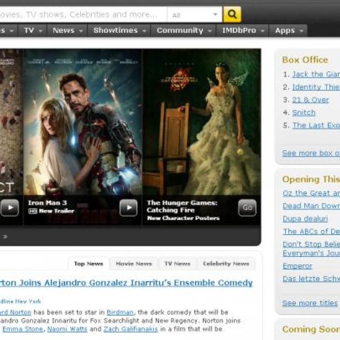Image resolution: width=340 pixels, height=340 pixels.
Task: Switch to the Movie News tab
Action: 134,264
